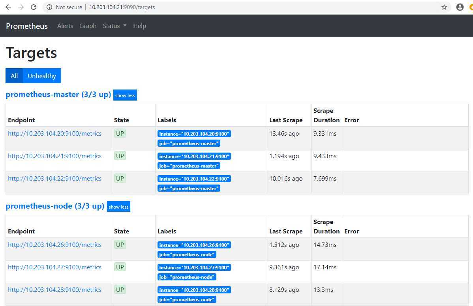Open endpoint 10.203.104.22:9100/metrics link
The image size is (473, 306).
point(54,178)
